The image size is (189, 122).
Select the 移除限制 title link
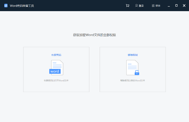[133, 55]
